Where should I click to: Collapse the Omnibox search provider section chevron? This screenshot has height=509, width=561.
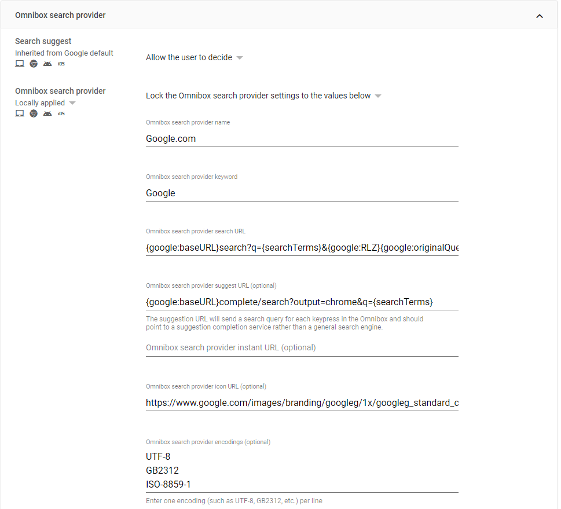tap(539, 16)
